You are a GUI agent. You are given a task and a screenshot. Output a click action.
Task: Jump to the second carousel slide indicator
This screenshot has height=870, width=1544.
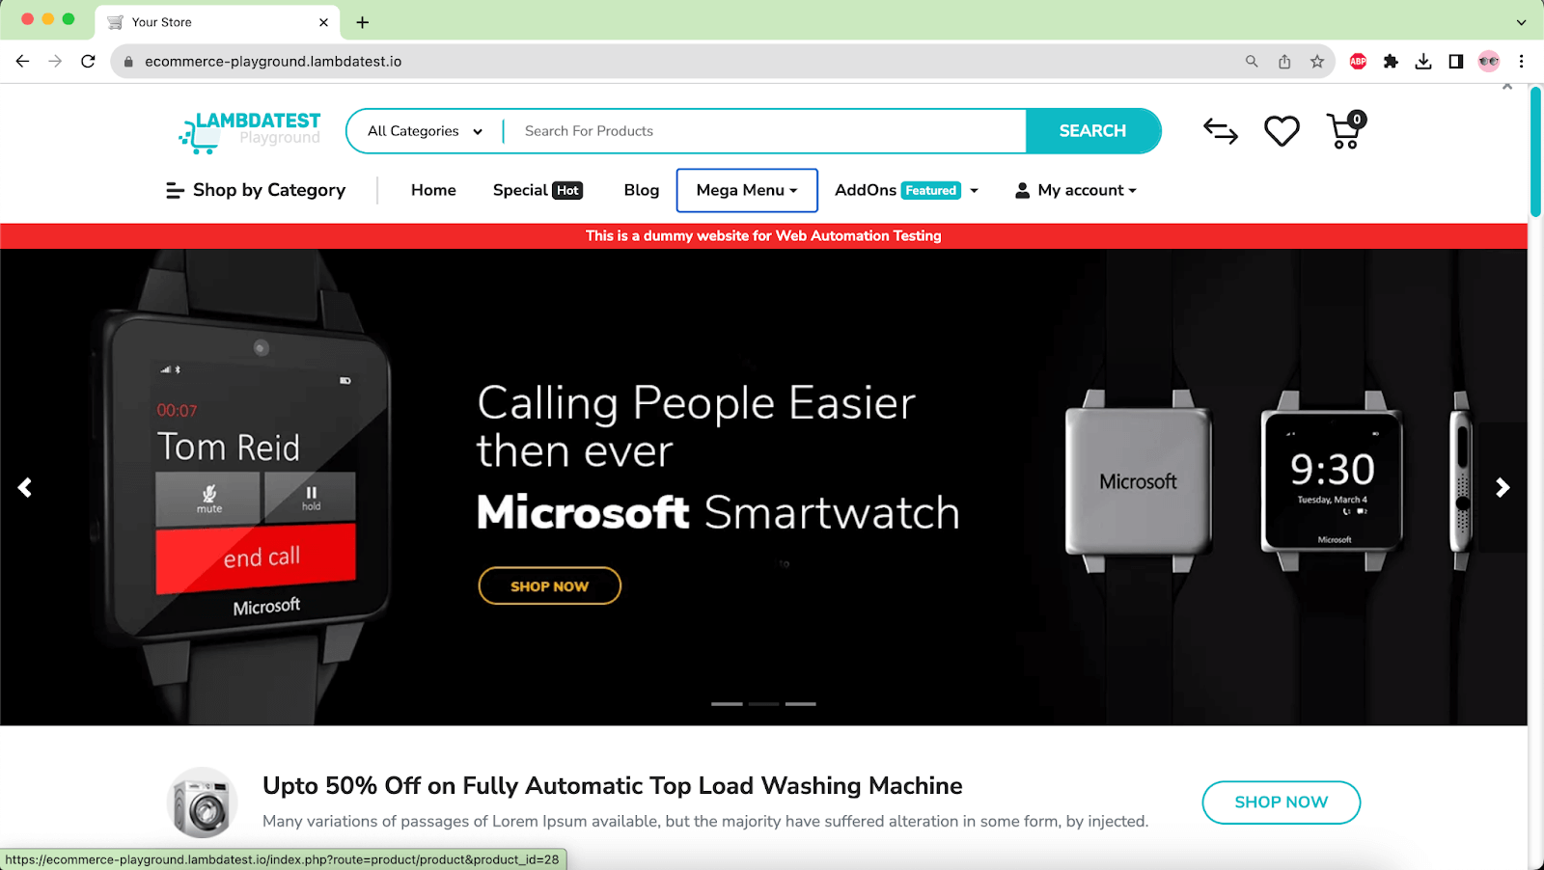click(x=763, y=704)
